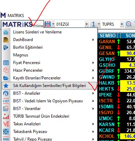Screen dimensions: 135x141
Task: Expand the Vadeli Islem Ve Opsiyon submenu arrow
Action: [x=93, y=101]
